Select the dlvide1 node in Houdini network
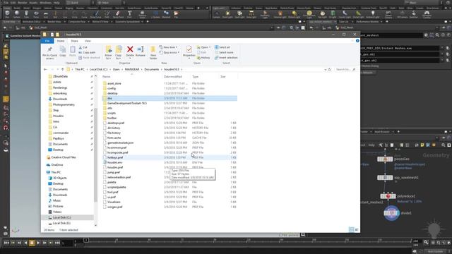The image size is (452, 254). pyautogui.click(x=391, y=213)
